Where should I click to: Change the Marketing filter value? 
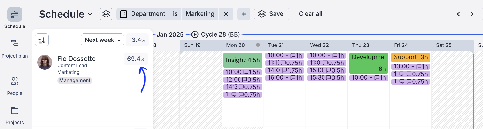(x=200, y=14)
